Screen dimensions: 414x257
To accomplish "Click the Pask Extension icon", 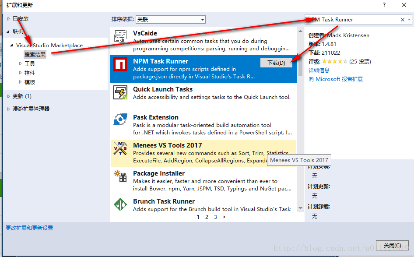I will (120, 120).
